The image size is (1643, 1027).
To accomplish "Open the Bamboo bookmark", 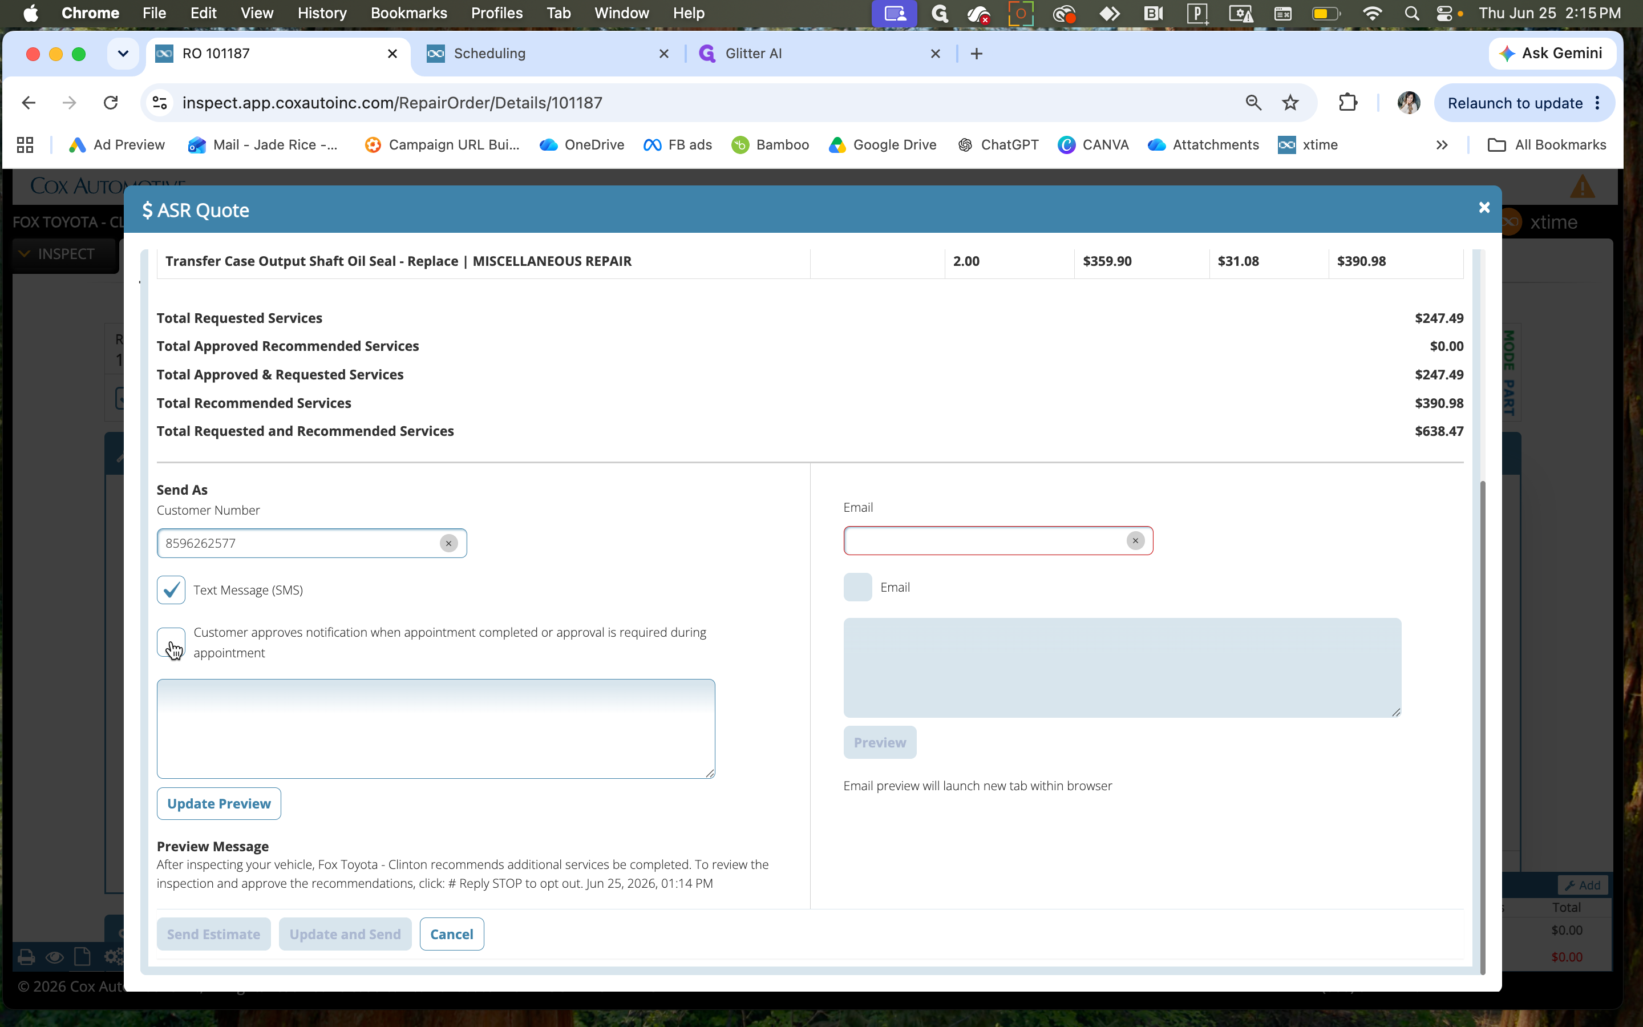I will tap(770, 145).
